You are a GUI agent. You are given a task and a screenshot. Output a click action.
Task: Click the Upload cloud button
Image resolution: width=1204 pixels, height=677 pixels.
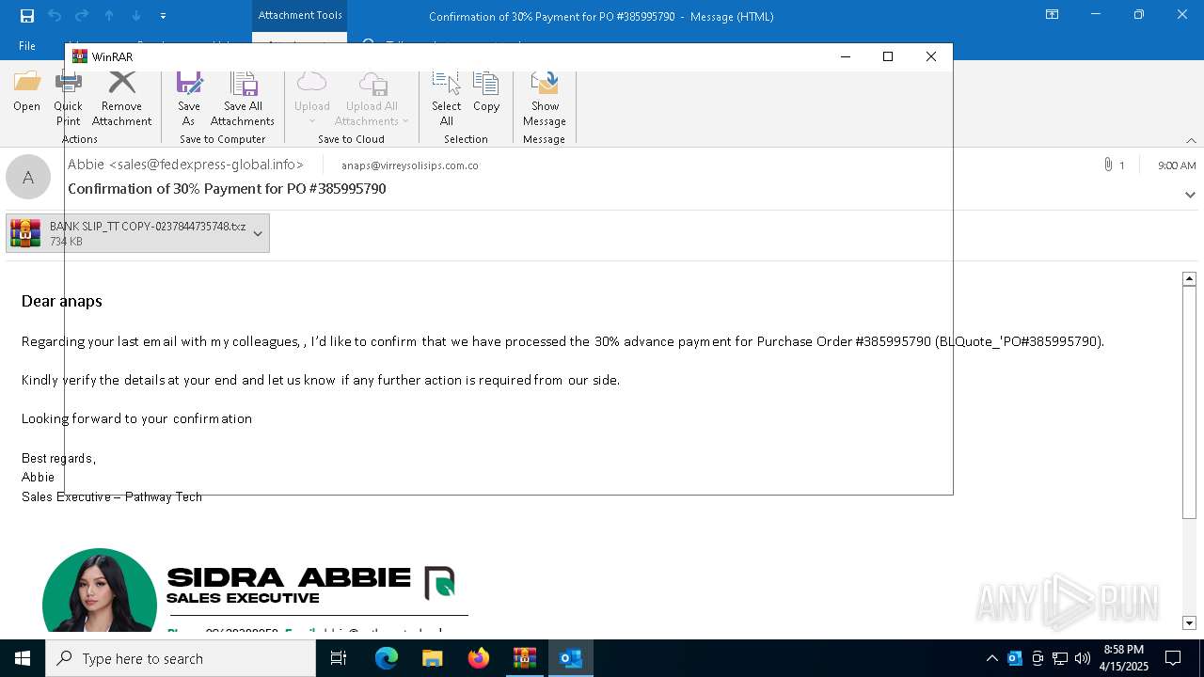tap(311, 99)
